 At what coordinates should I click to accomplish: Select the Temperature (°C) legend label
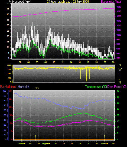pyautogui.click(x=96, y=87)
